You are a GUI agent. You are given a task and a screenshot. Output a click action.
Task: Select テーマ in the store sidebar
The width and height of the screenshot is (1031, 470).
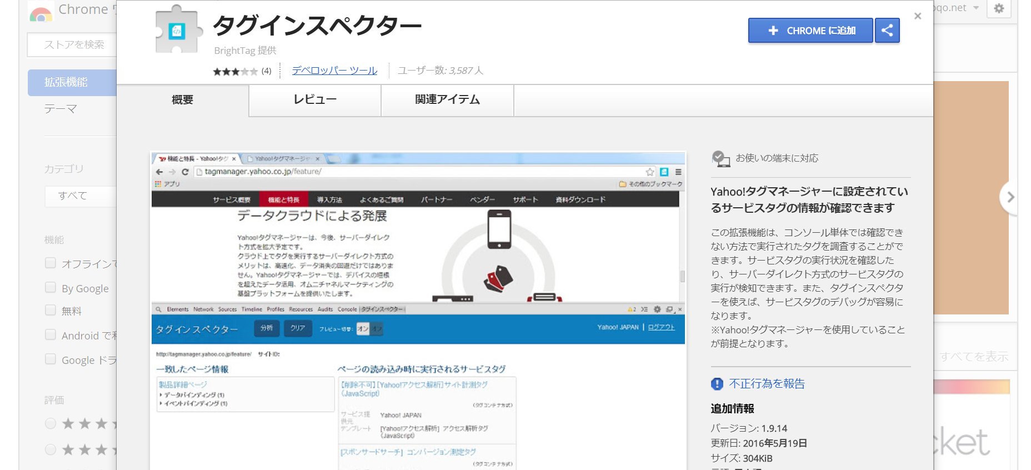click(61, 109)
